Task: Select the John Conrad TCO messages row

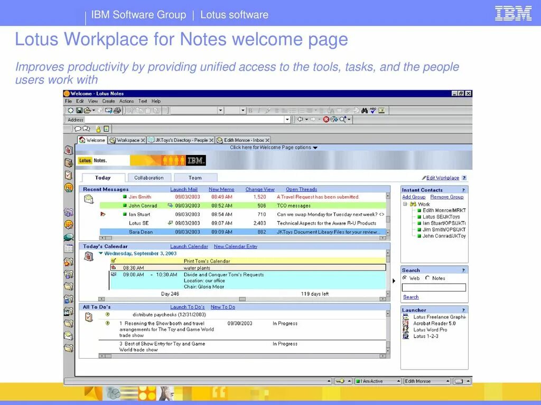Action: 243,206
